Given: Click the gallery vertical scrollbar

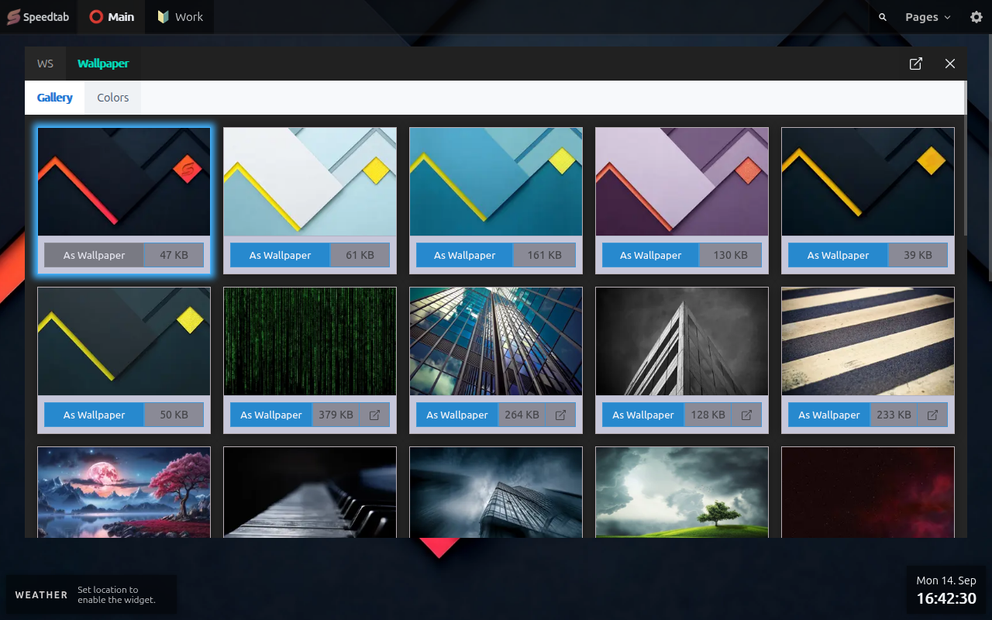Looking at the screenshot, I should [965, 158].
